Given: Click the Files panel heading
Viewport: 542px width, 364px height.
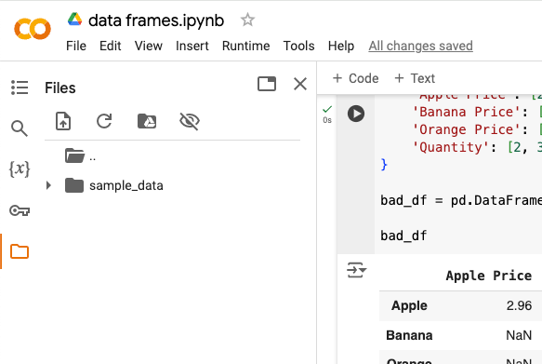Looking at the screenshot, I should click(60, 88).
